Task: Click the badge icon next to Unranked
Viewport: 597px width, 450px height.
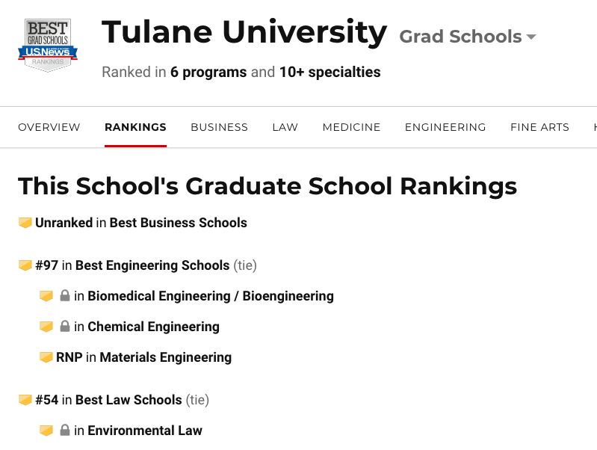Action: tap(25, 223)
